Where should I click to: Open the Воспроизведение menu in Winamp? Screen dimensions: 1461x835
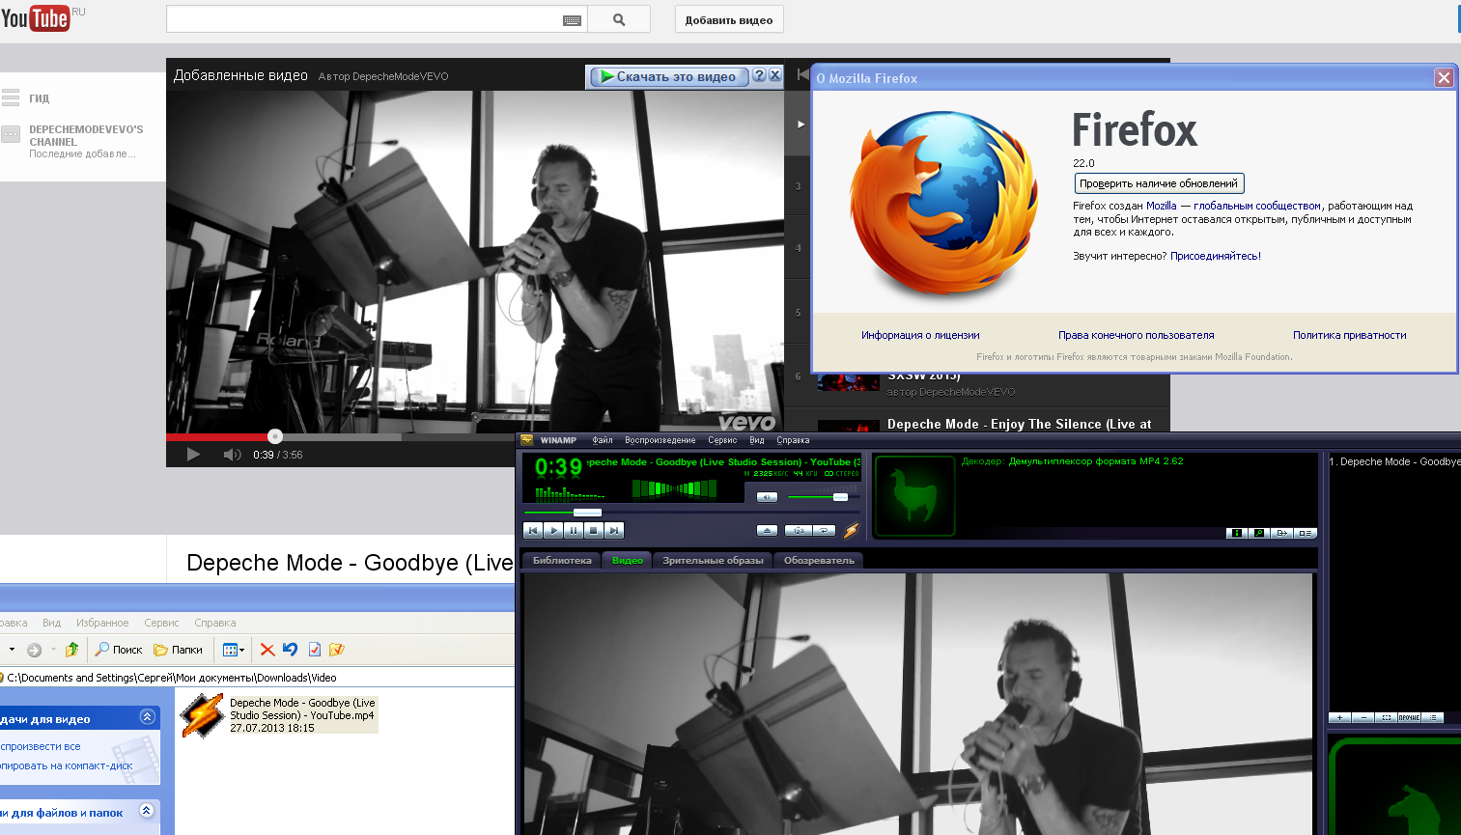coord(660,440)
